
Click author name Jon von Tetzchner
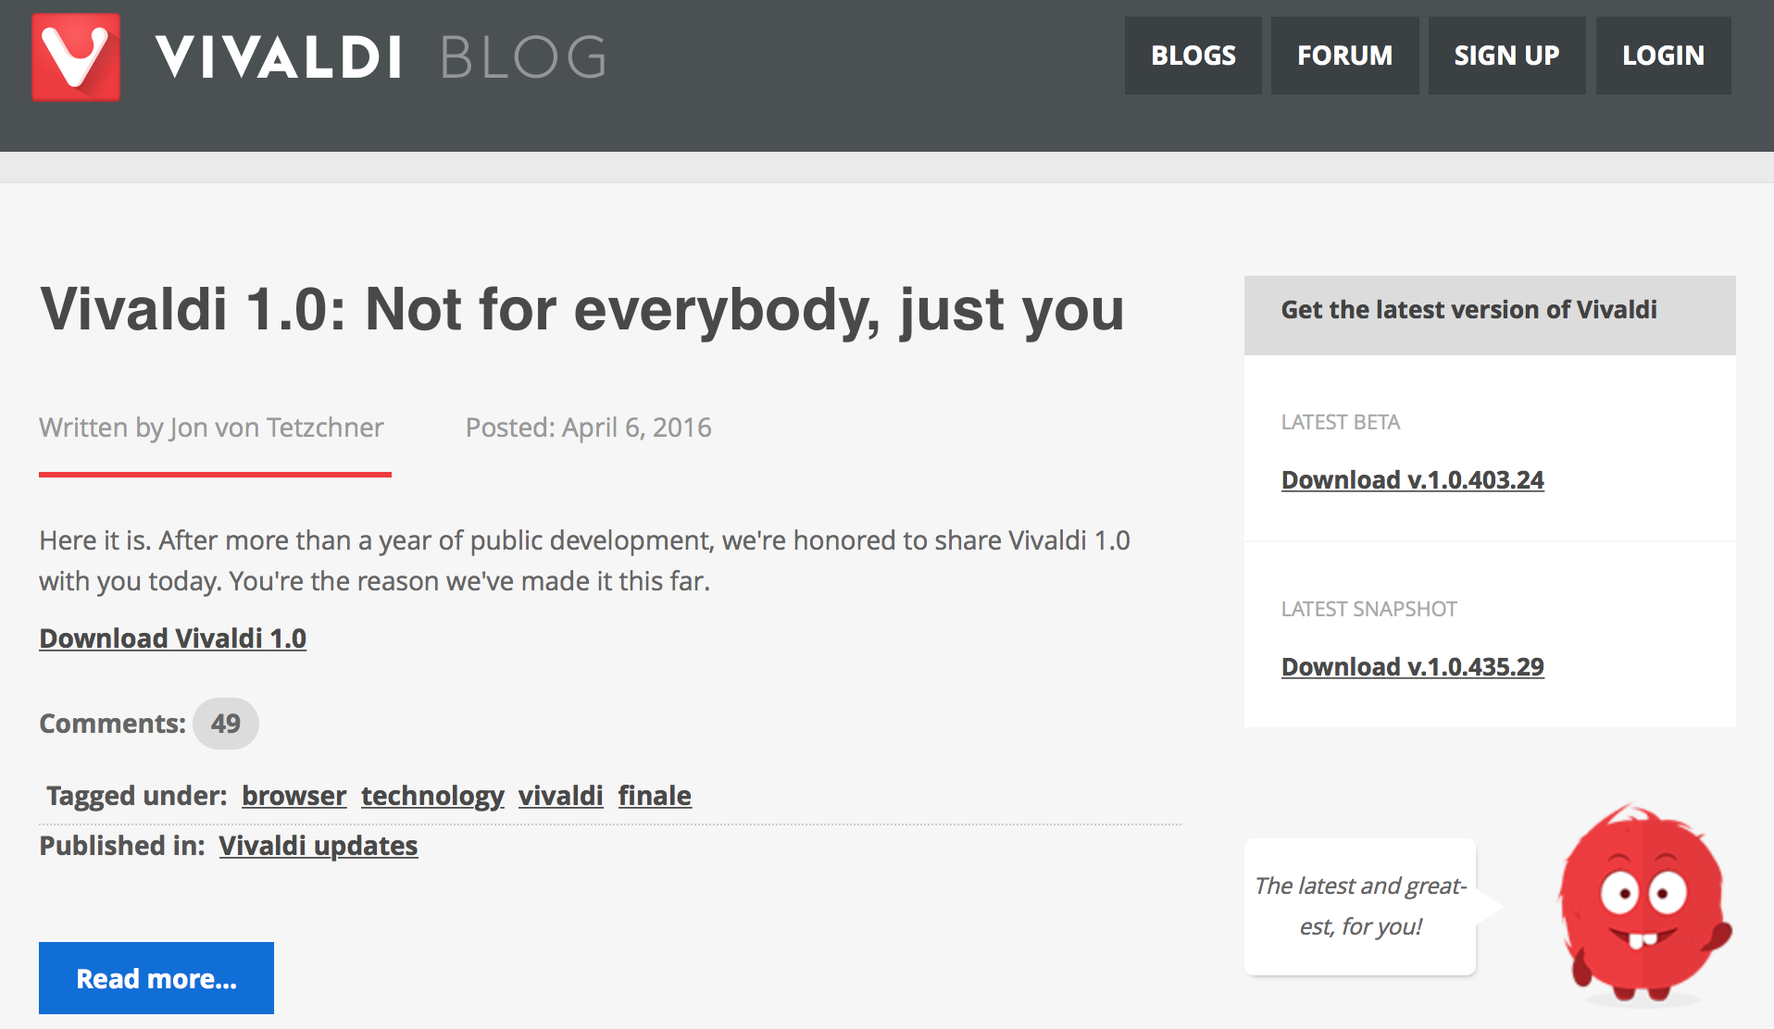[276, 428]
